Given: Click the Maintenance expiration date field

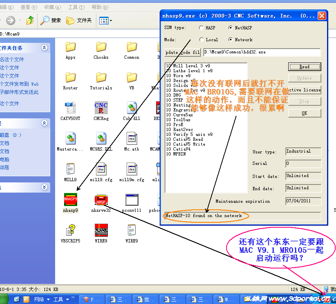Looking at the screenshot, I should [303, 201].
